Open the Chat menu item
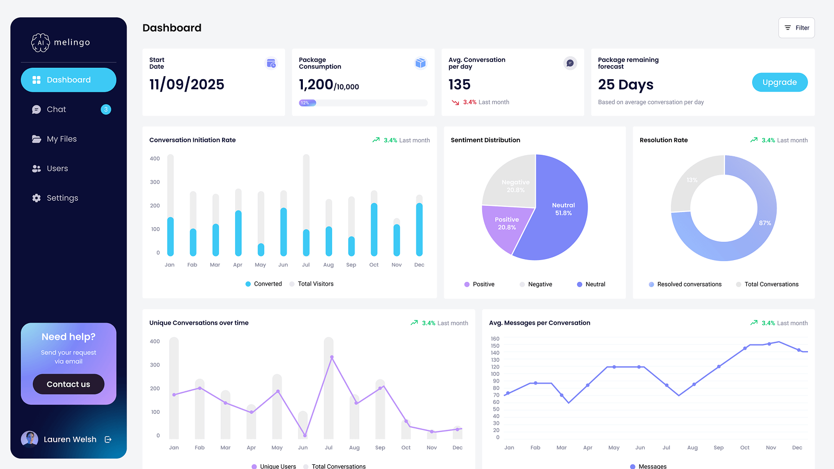The height and width of the screenshot is (469, 834). 68,109
